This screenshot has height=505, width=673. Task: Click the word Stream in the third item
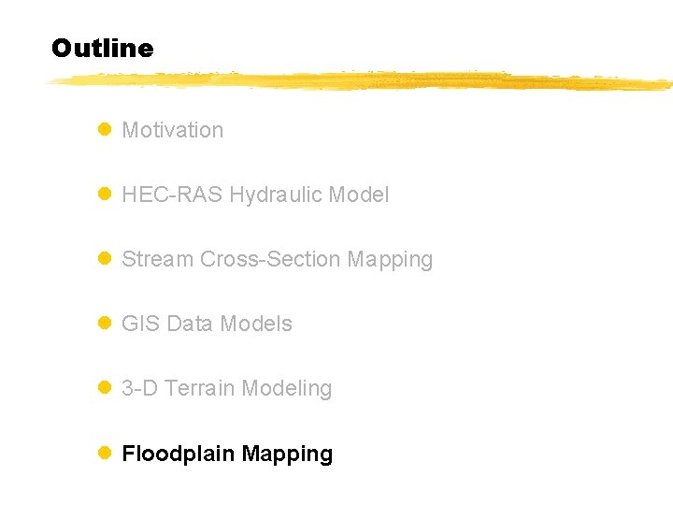157,260
